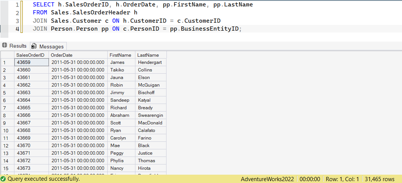Select the FirstName column header
This screenshot has height=183, width=402.
click(121, 55)
